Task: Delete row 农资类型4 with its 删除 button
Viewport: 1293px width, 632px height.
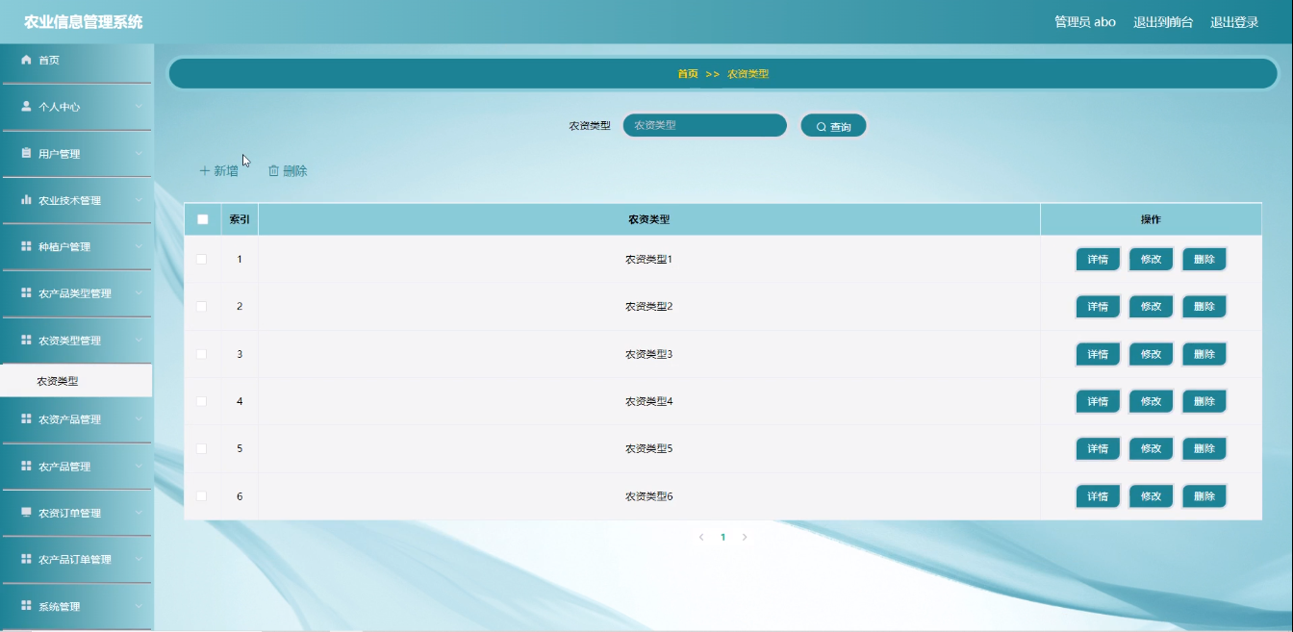Action: (1204, 402)
